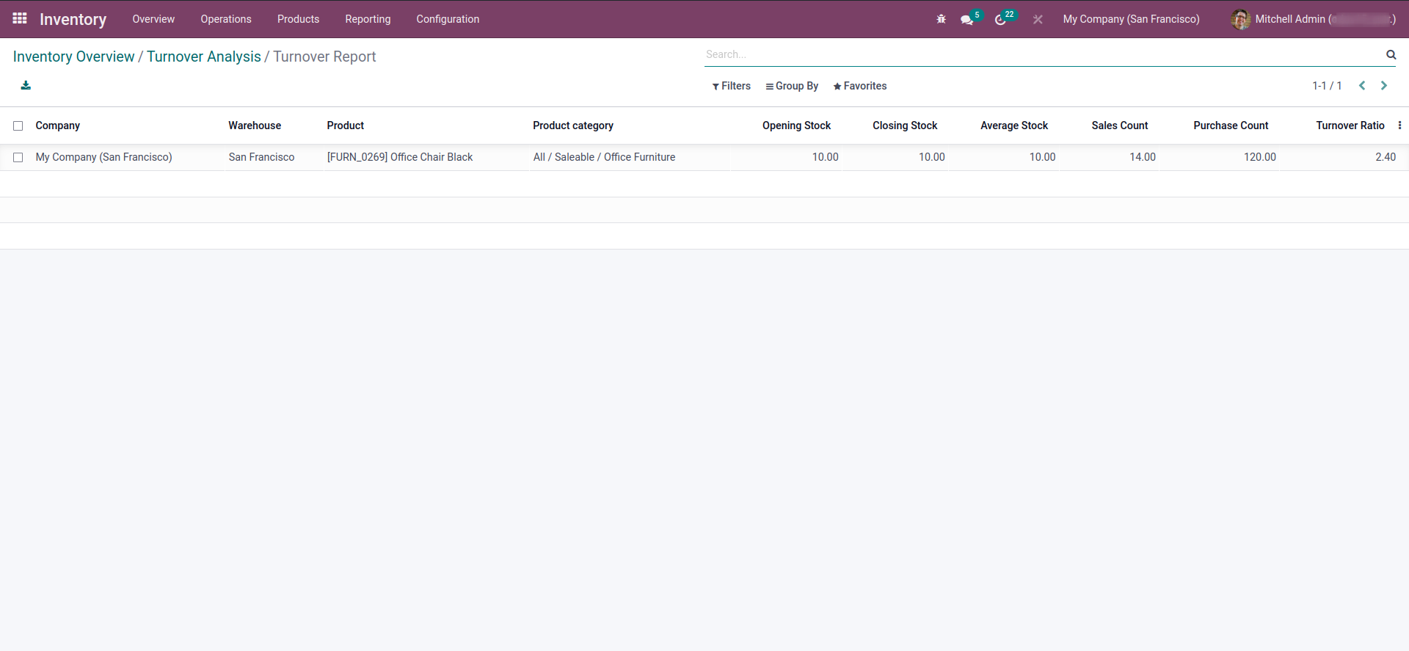The image size is (1409, 651).
Task: Open the Operations menu
Action: click(226, 19)
